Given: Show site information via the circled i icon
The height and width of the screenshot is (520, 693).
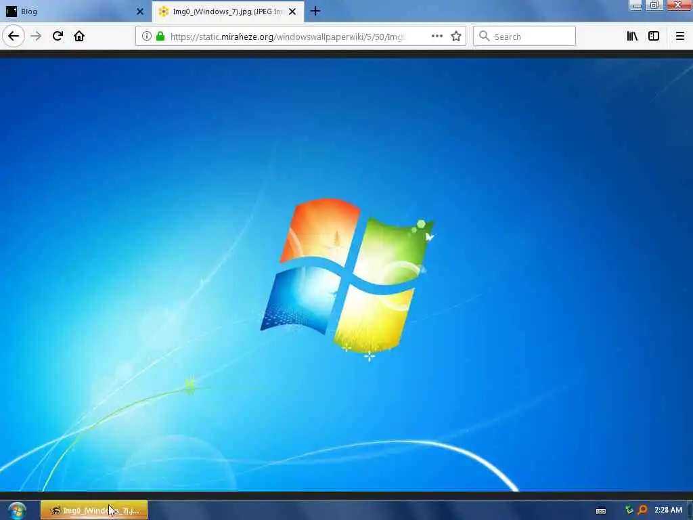Looking at the screenshot, I should tap(146, 36).
